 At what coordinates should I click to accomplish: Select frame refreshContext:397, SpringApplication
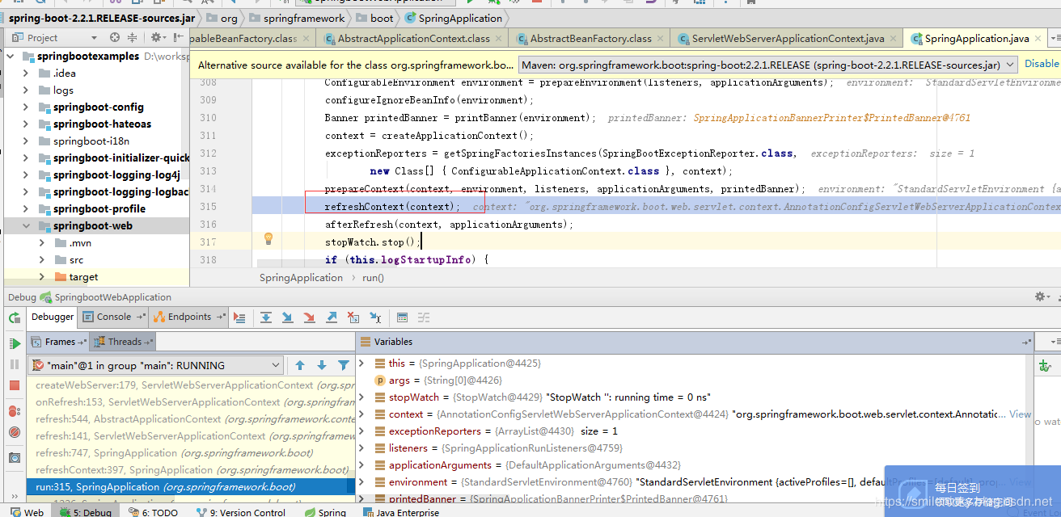click(x=191, y=470)
